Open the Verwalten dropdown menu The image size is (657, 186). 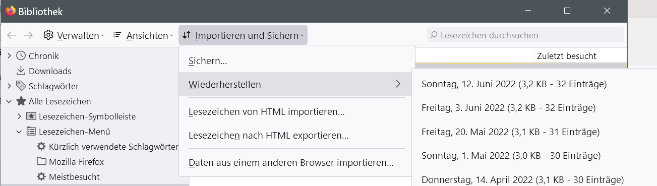74,35
